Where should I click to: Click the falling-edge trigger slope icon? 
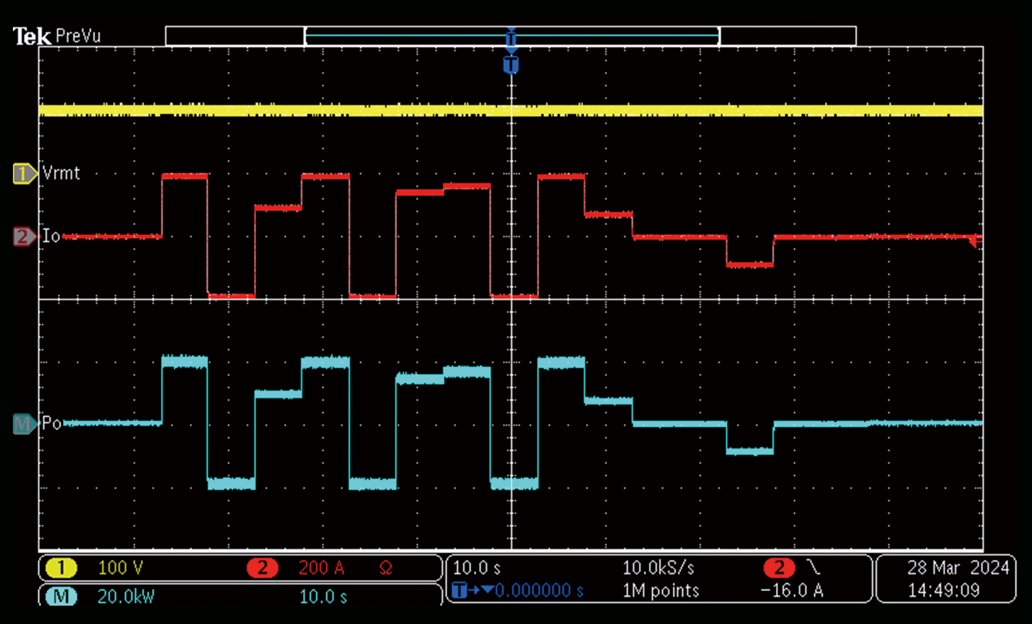[813, 567]
